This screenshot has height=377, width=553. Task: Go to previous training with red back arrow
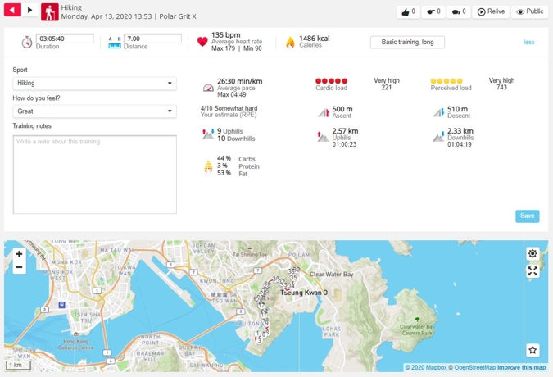click(x=12, y=10)
